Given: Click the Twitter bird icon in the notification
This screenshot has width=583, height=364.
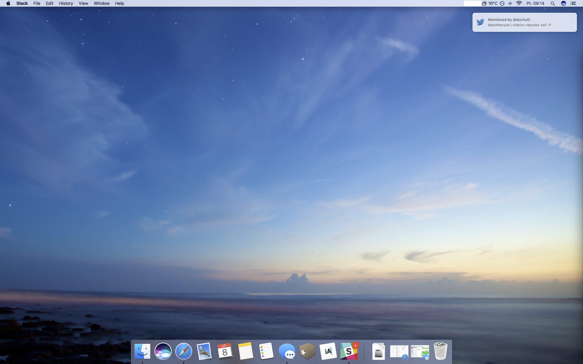Looking at the screenshot, I should click(480, 22).
